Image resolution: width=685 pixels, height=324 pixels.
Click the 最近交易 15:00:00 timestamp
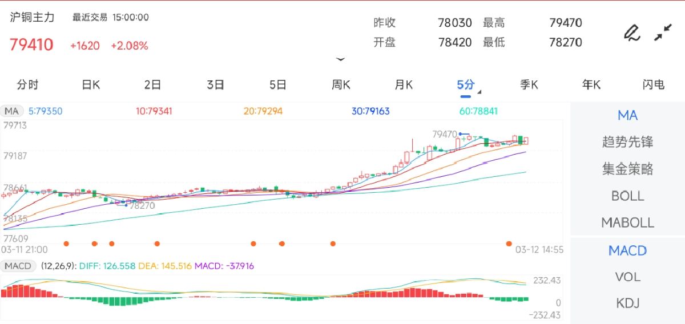[x=110, y=18]
